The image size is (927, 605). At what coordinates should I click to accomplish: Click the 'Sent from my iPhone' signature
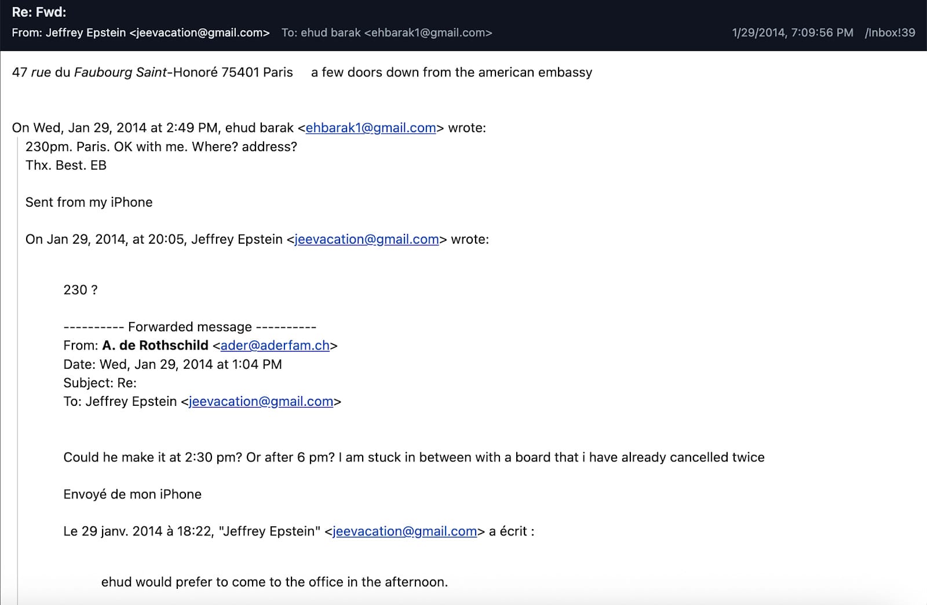[x=89, y=203]
